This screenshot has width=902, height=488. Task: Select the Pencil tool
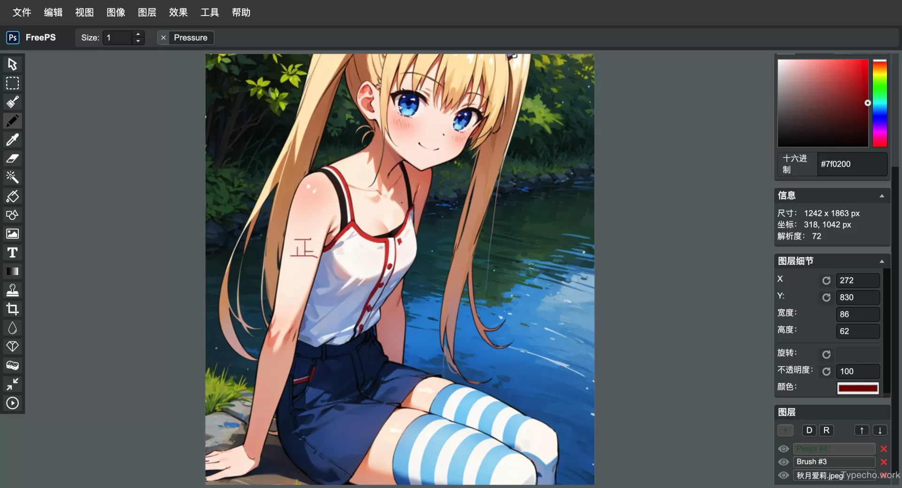pos(12,121)
